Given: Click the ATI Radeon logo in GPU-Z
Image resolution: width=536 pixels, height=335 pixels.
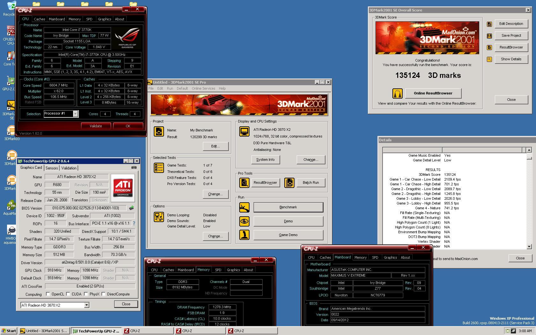Looking at the screenshot, I should 123,187.
